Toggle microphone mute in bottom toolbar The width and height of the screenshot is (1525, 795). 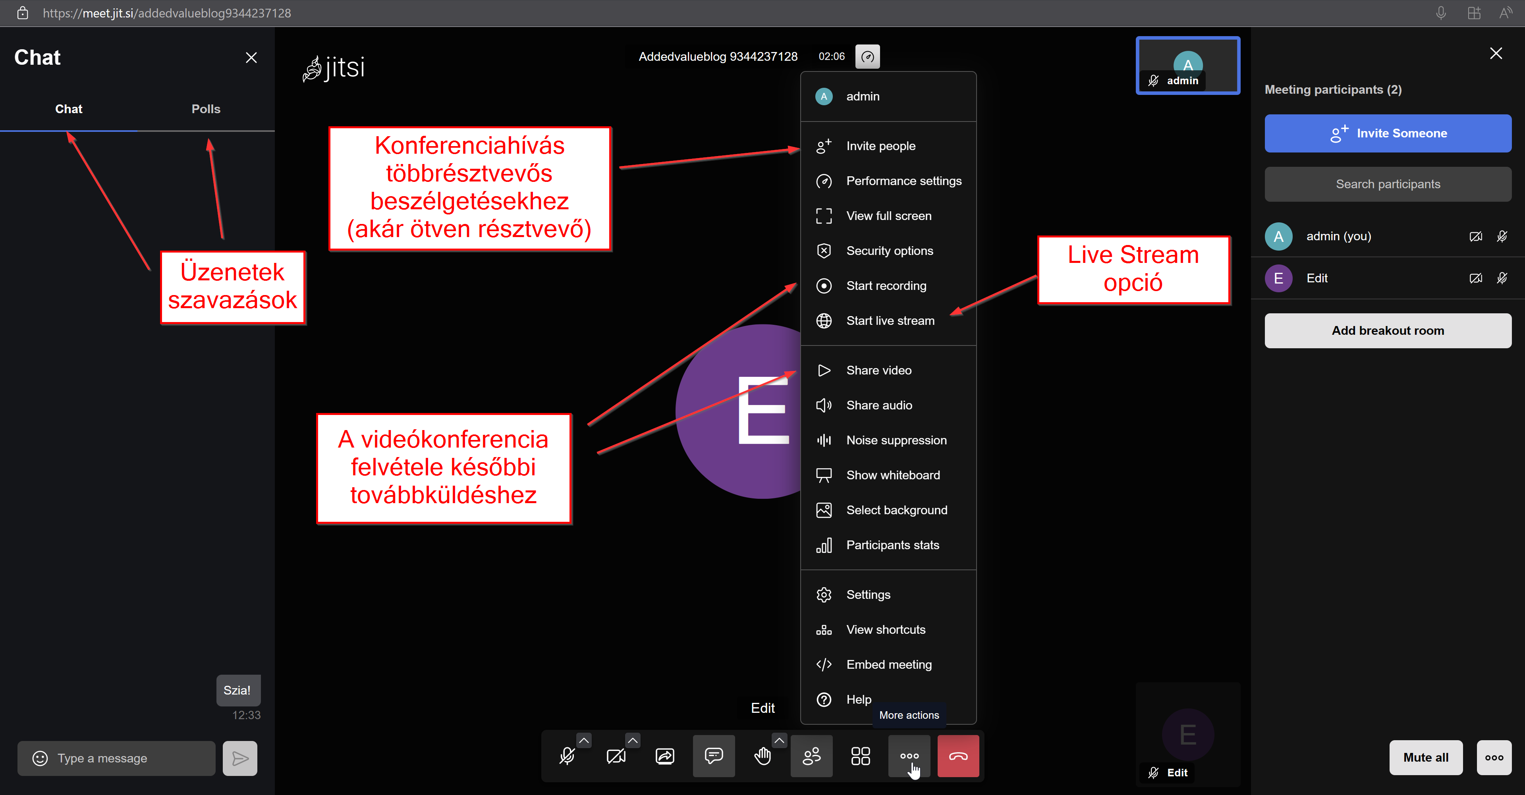click(567, 756)
